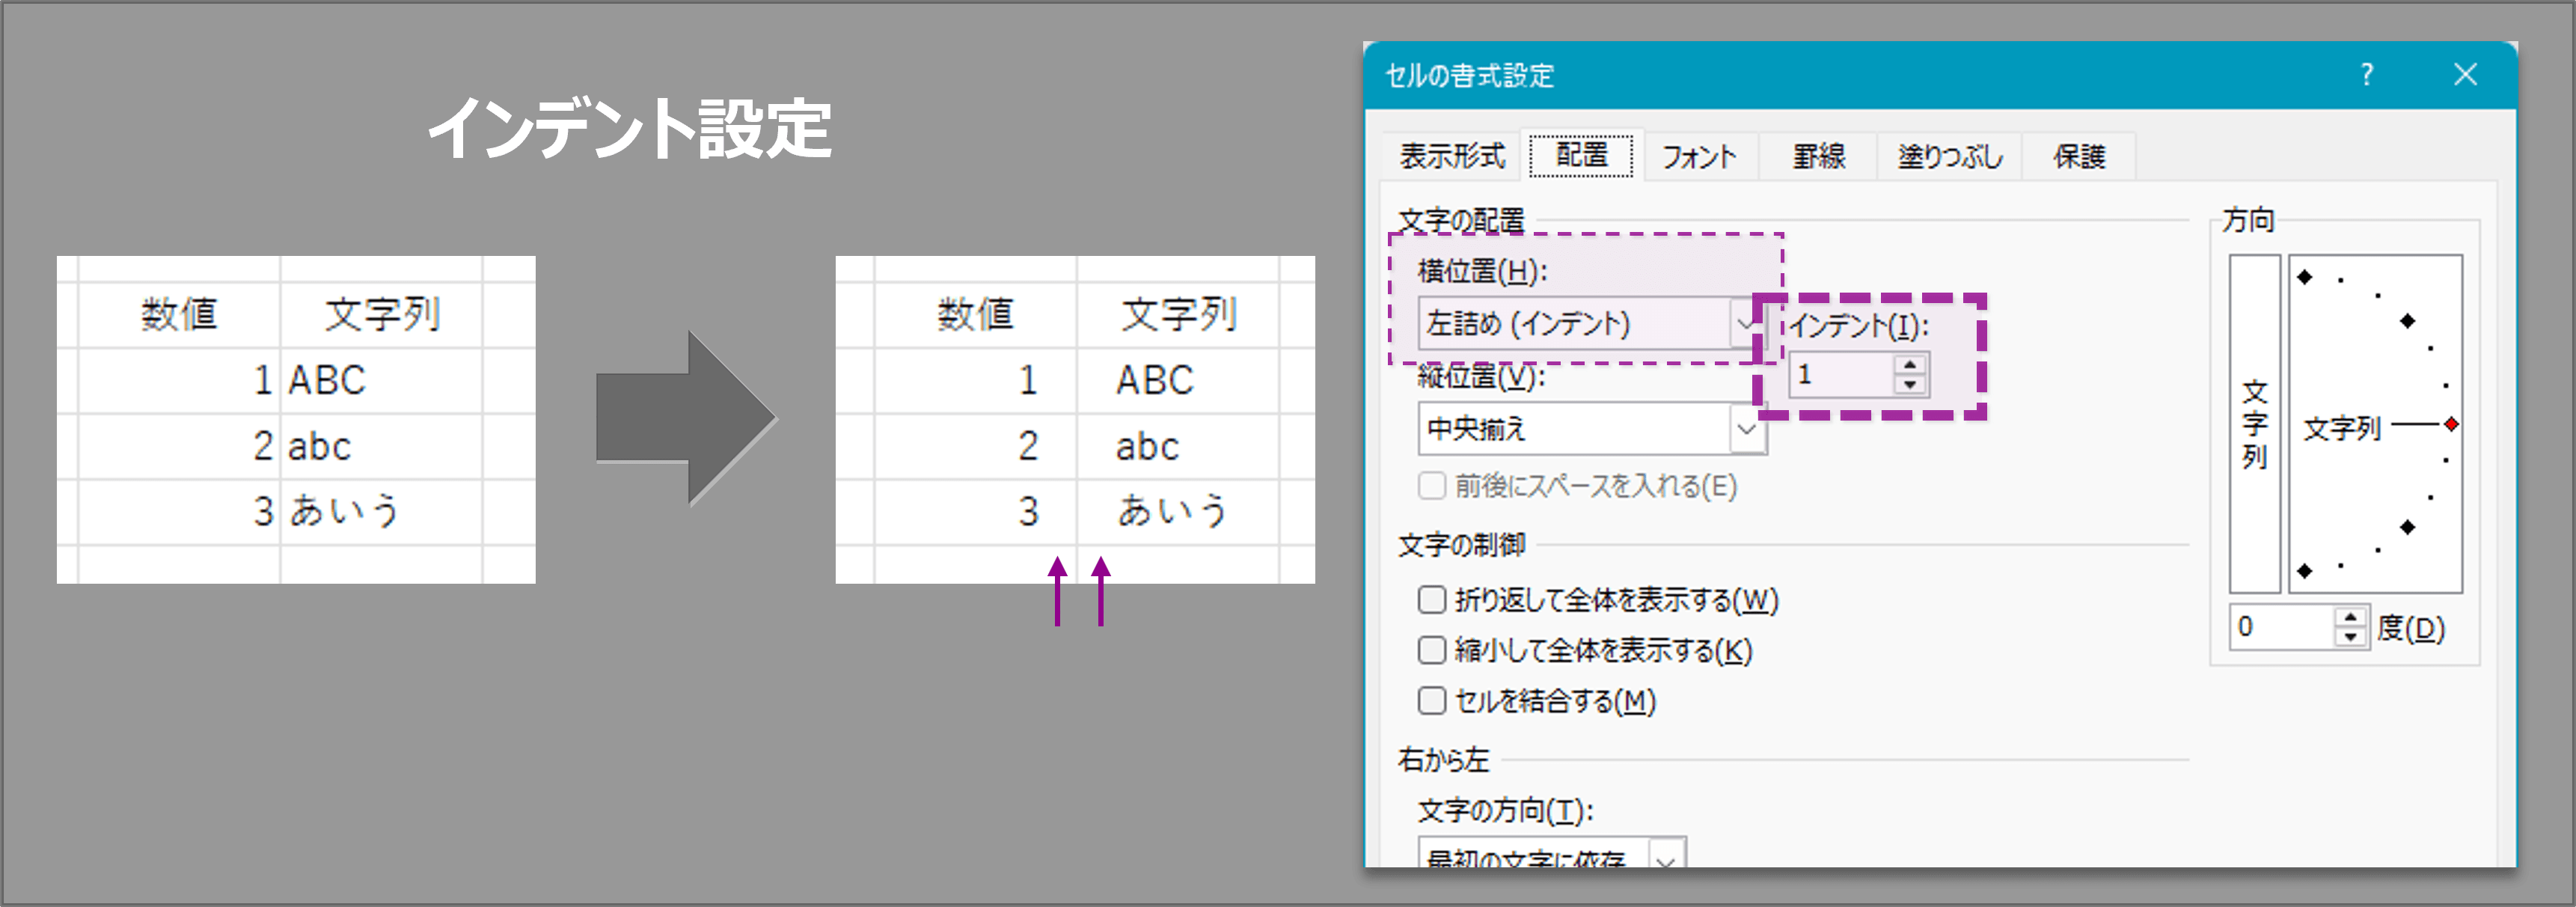2576x907 pixels.
Task: Switch to the フォント tab
Action: tap(1700, 156)
